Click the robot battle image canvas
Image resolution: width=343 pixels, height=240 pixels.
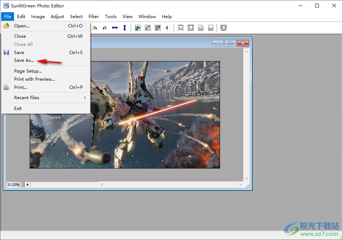(x=125, y=115)
